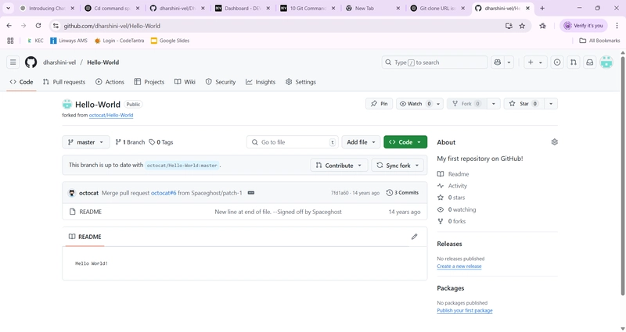Open the Add file dropdown

(361, 142)
